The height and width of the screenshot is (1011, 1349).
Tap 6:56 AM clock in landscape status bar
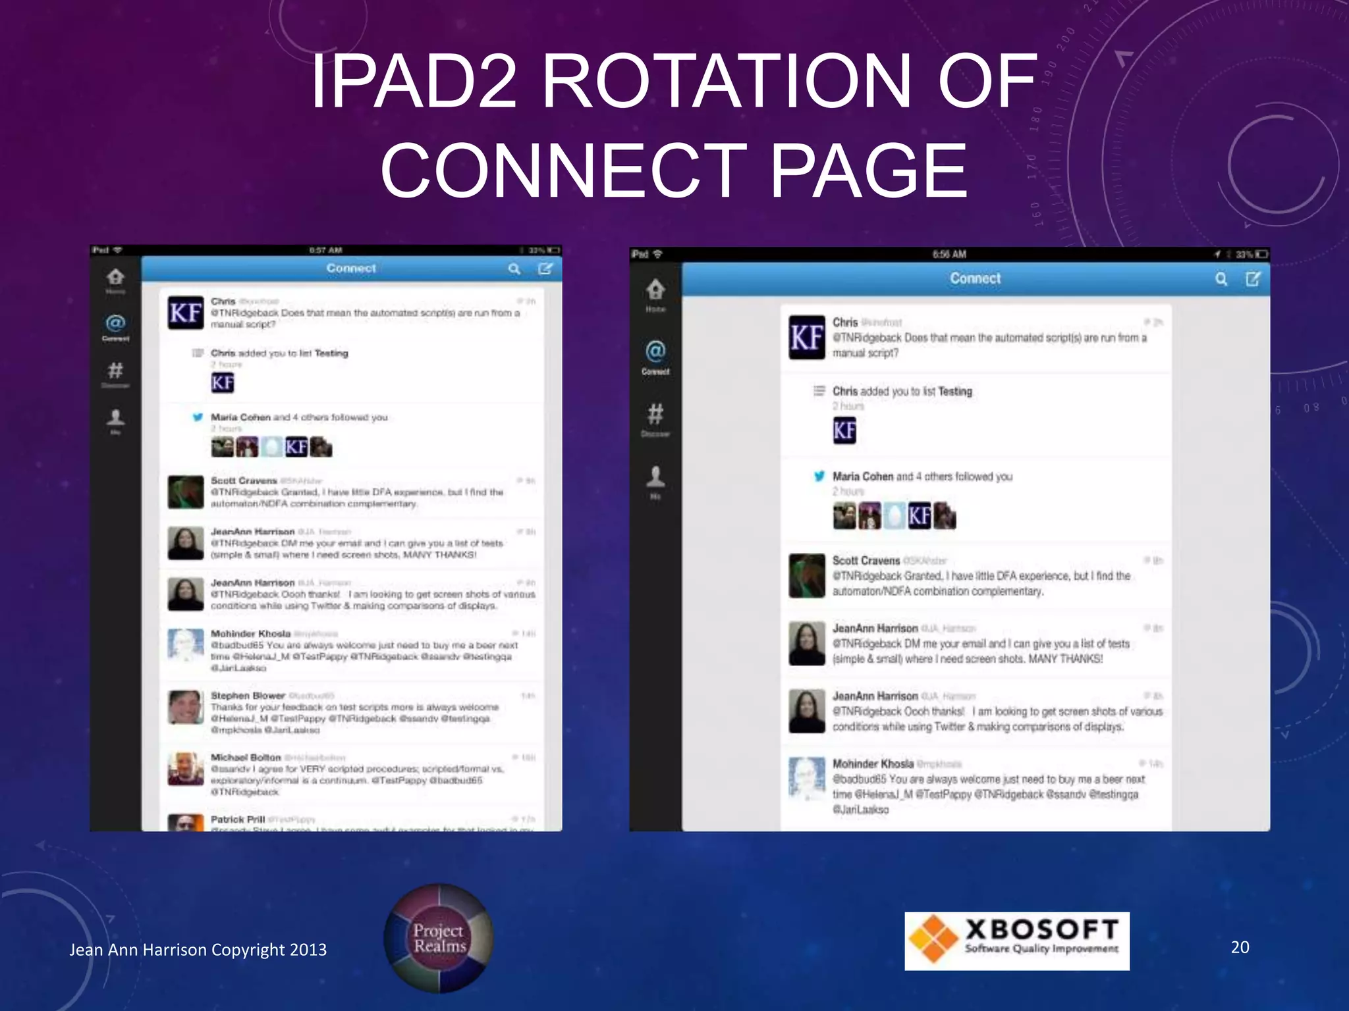coord(949,254)
